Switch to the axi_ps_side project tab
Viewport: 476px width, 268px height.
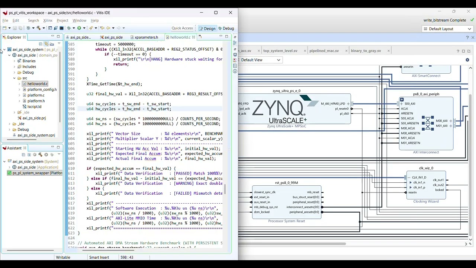112,37
